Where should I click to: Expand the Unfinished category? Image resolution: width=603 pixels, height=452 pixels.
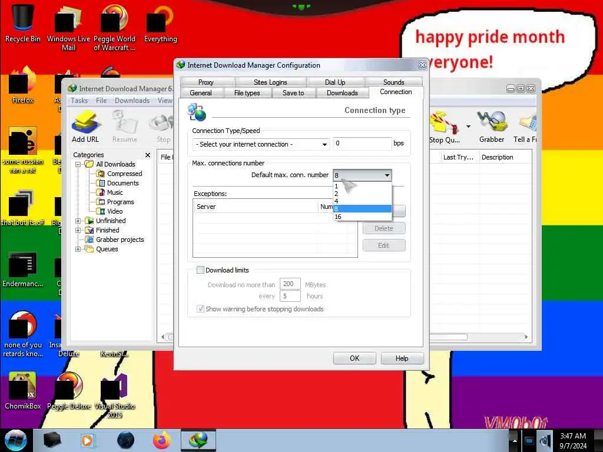click(78, 221)
